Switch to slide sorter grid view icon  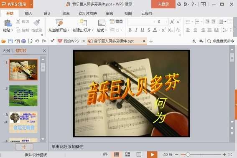point(127,154)
